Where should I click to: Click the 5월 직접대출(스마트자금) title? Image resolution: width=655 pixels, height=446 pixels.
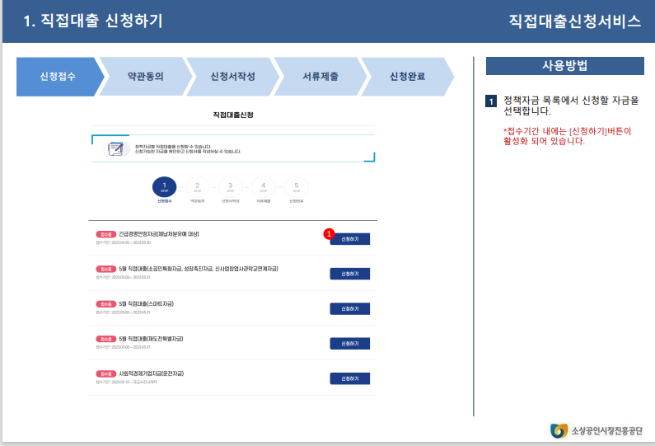pyautogui.click(x=146, y=304)
